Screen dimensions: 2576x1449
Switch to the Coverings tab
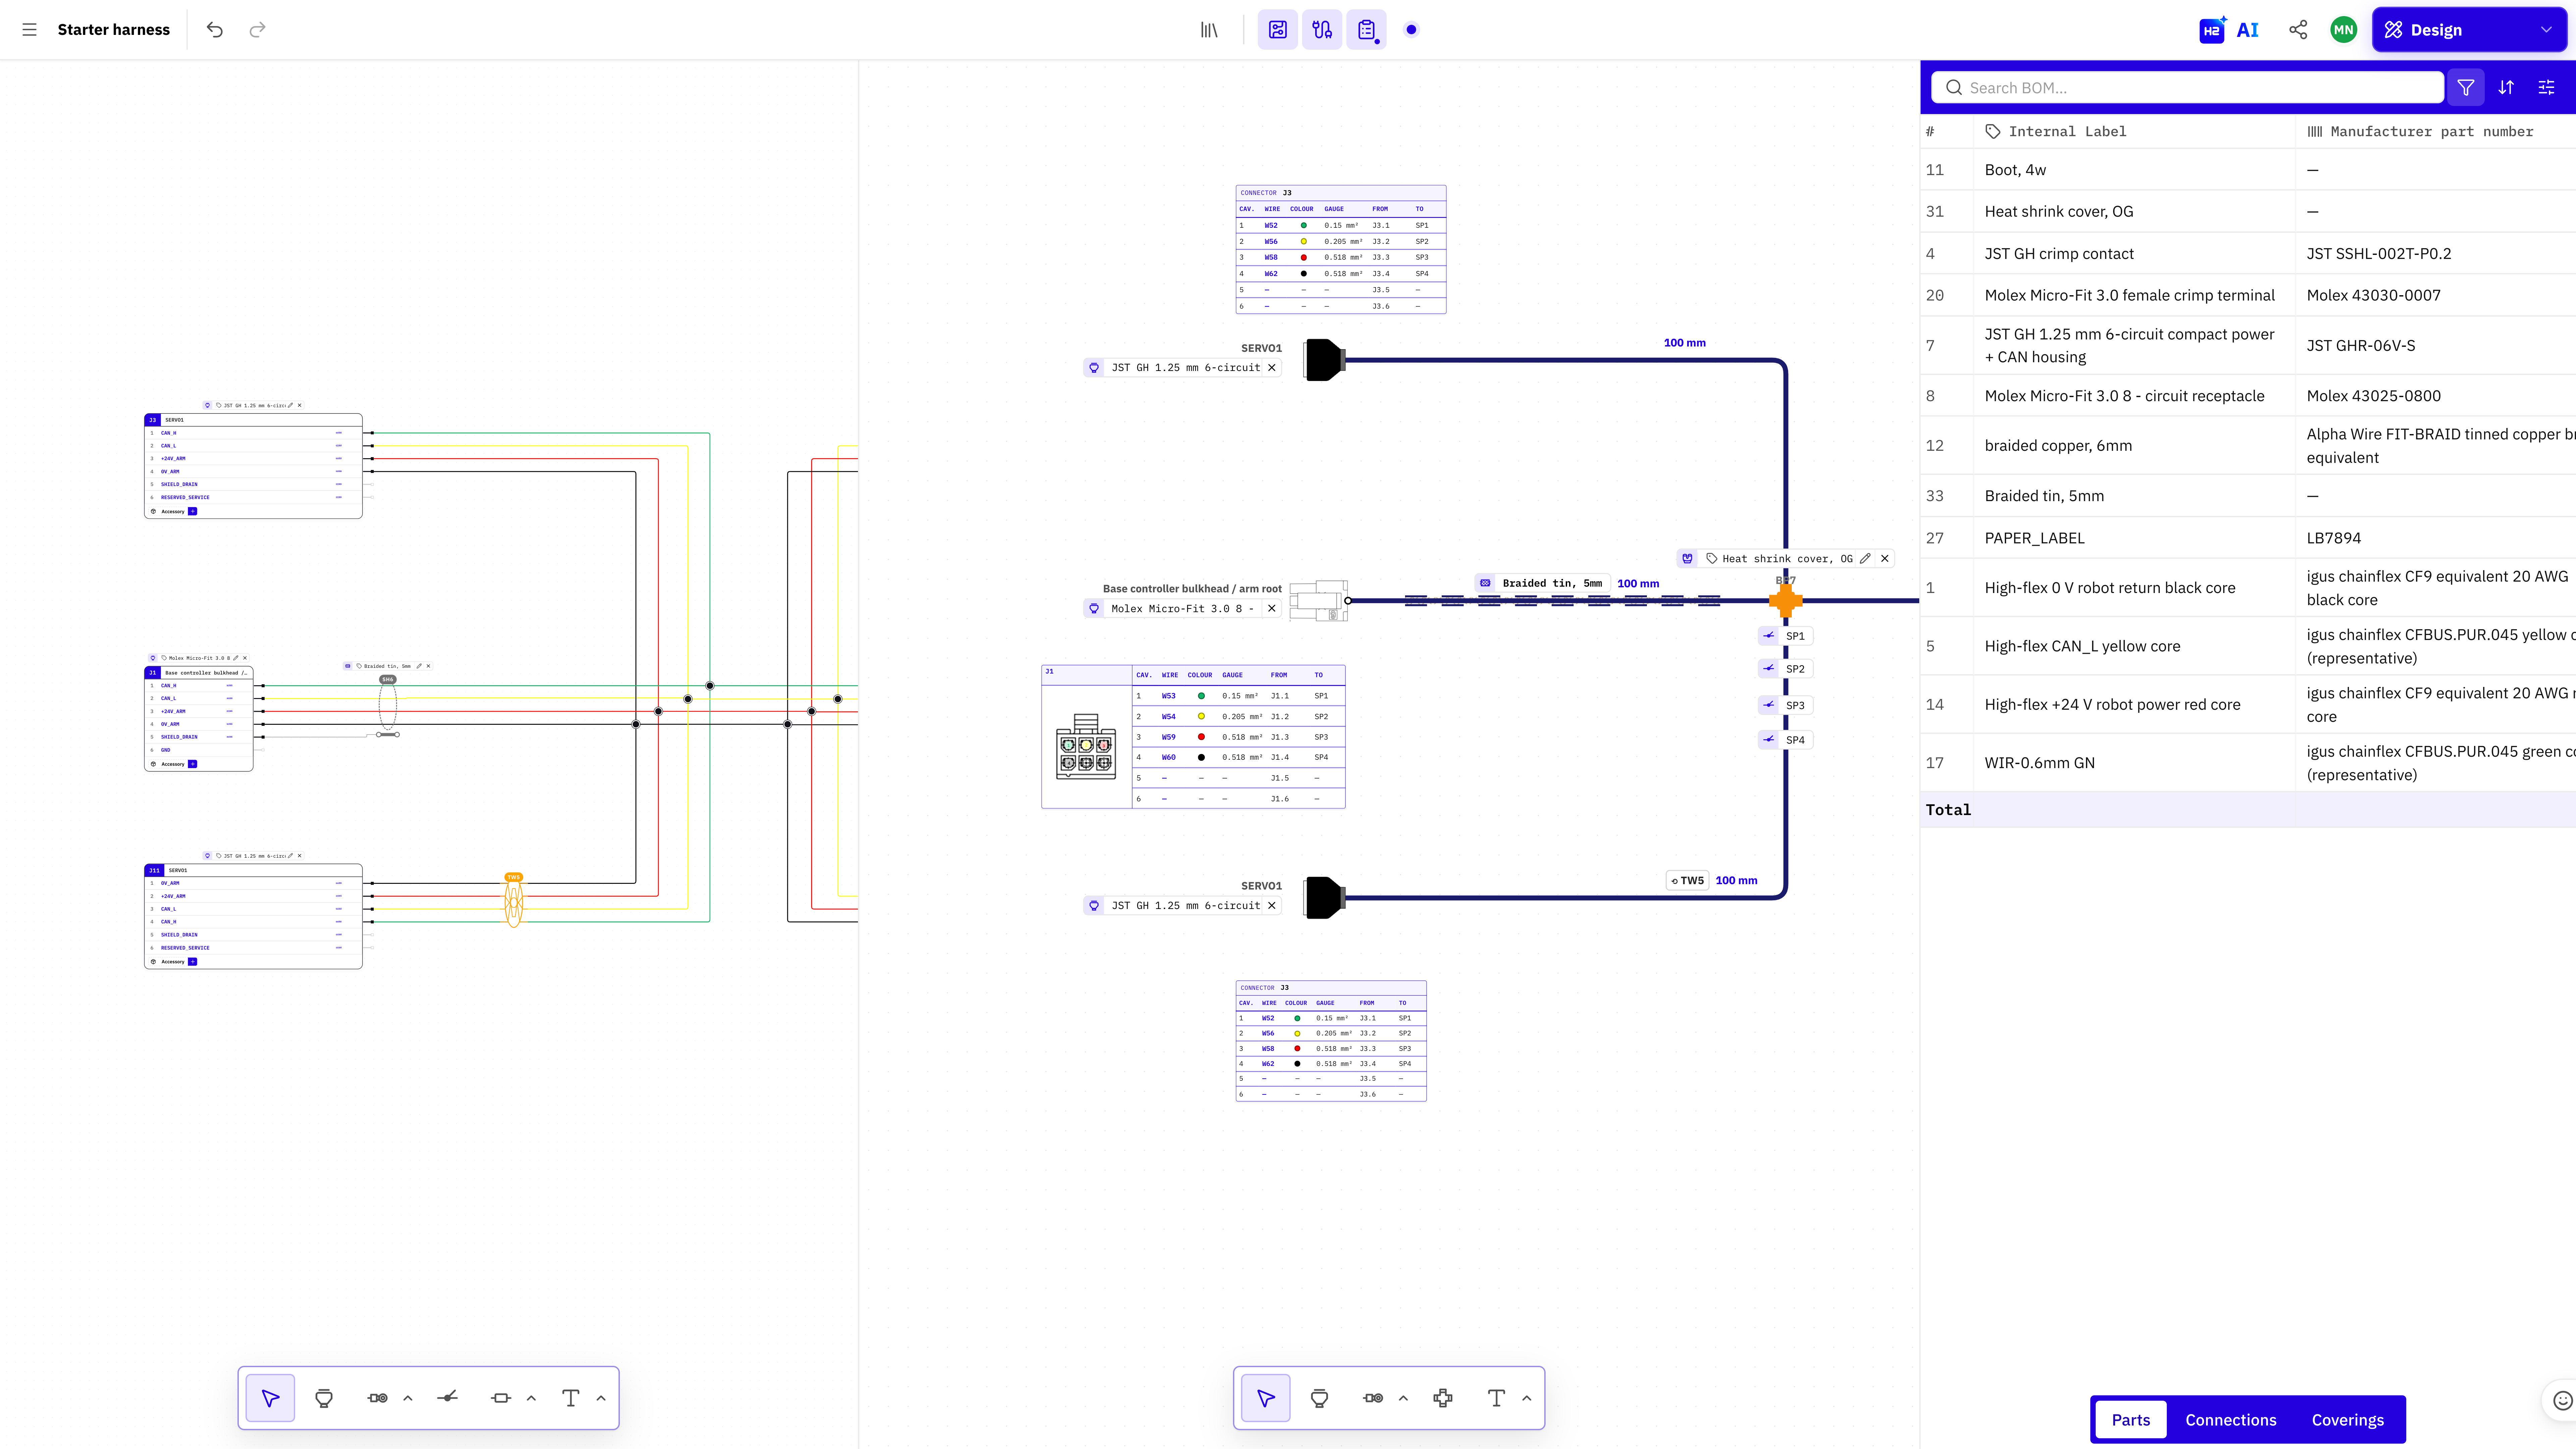tap(2347, 1420)
